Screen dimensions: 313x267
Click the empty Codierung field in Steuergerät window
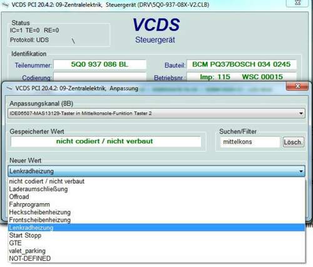coord(100,76)
